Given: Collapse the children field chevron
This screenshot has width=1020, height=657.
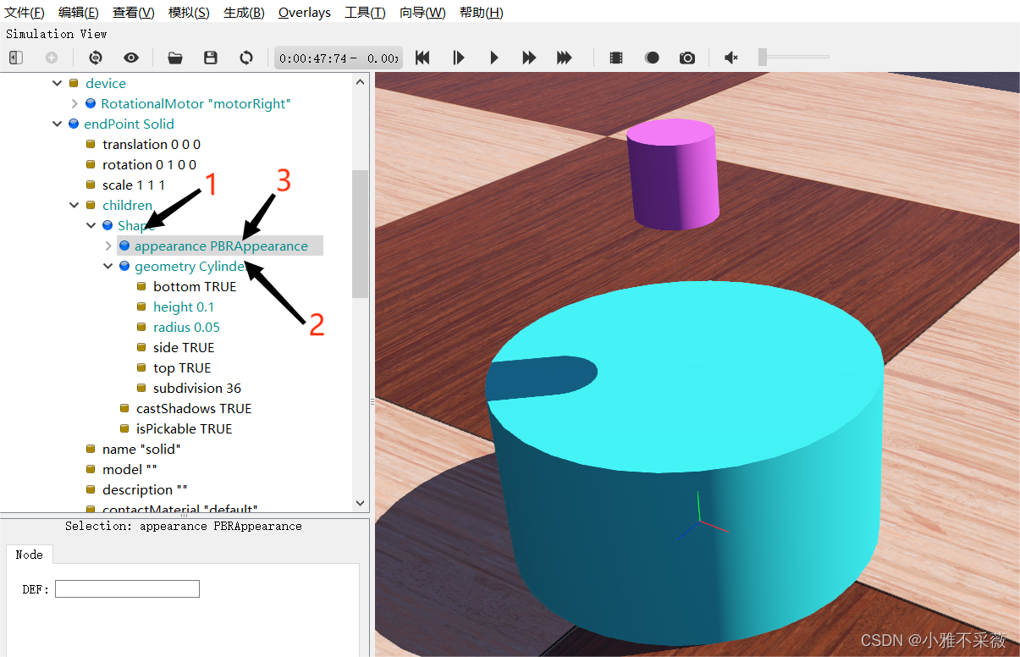Looking at the screenshot, I should point(74,205).
